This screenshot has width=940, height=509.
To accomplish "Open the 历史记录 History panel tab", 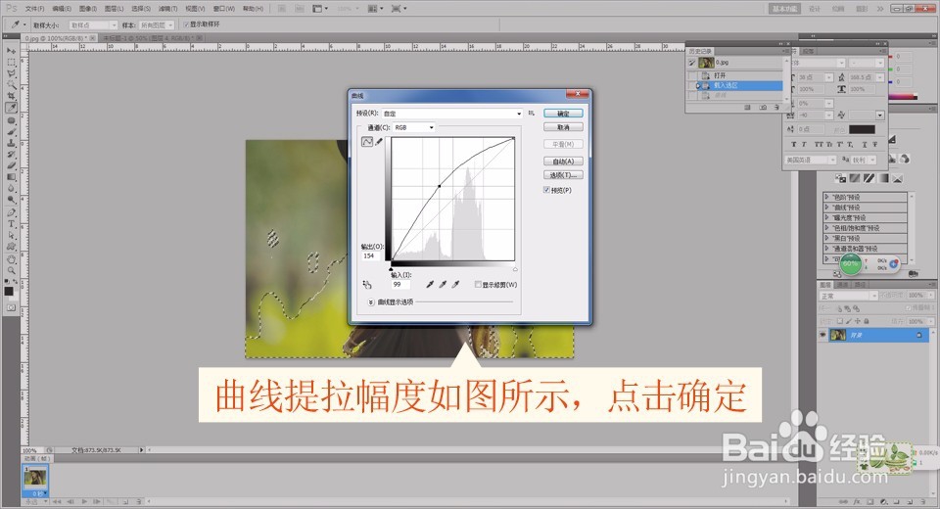I will (699, 52).
